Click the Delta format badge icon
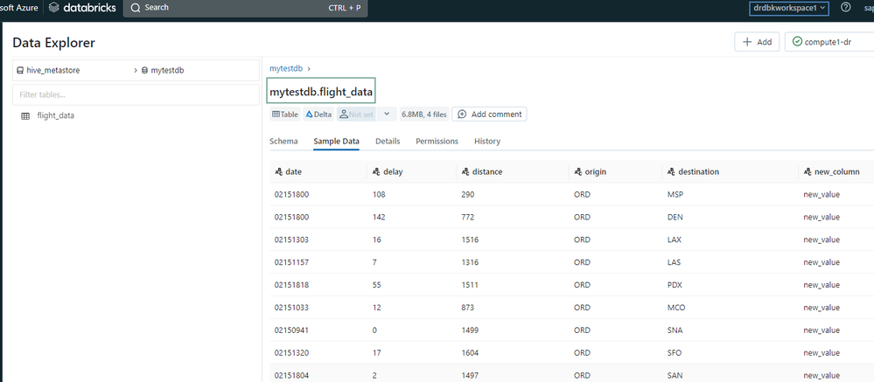 point(309,115)
